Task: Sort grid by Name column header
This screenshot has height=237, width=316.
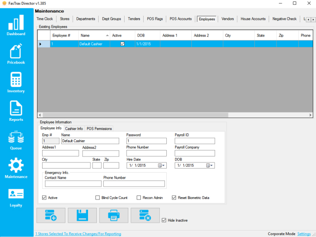Action: coord(94,36)
